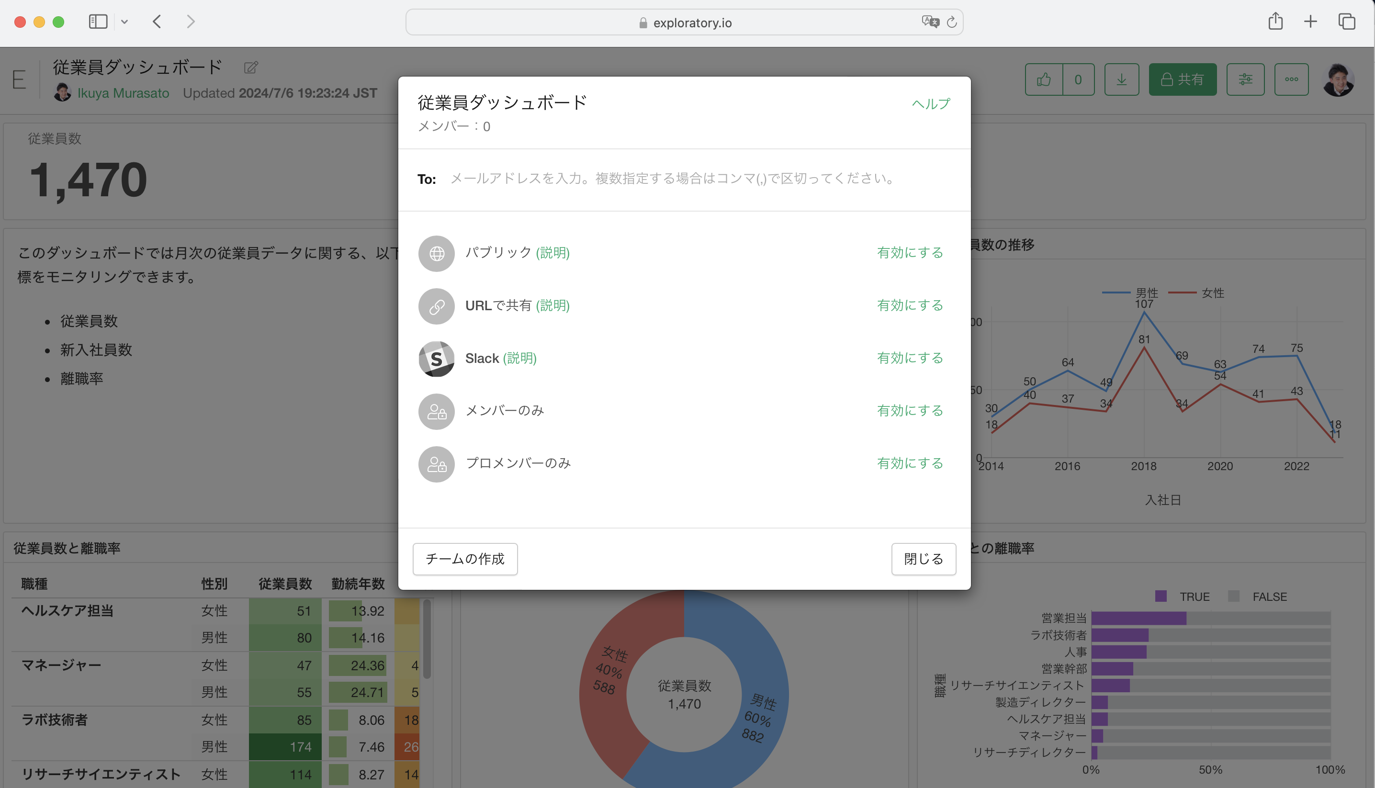Click the マネージャー row label in table
This screenshot has height=788, width=1375.
pos(61,664)
